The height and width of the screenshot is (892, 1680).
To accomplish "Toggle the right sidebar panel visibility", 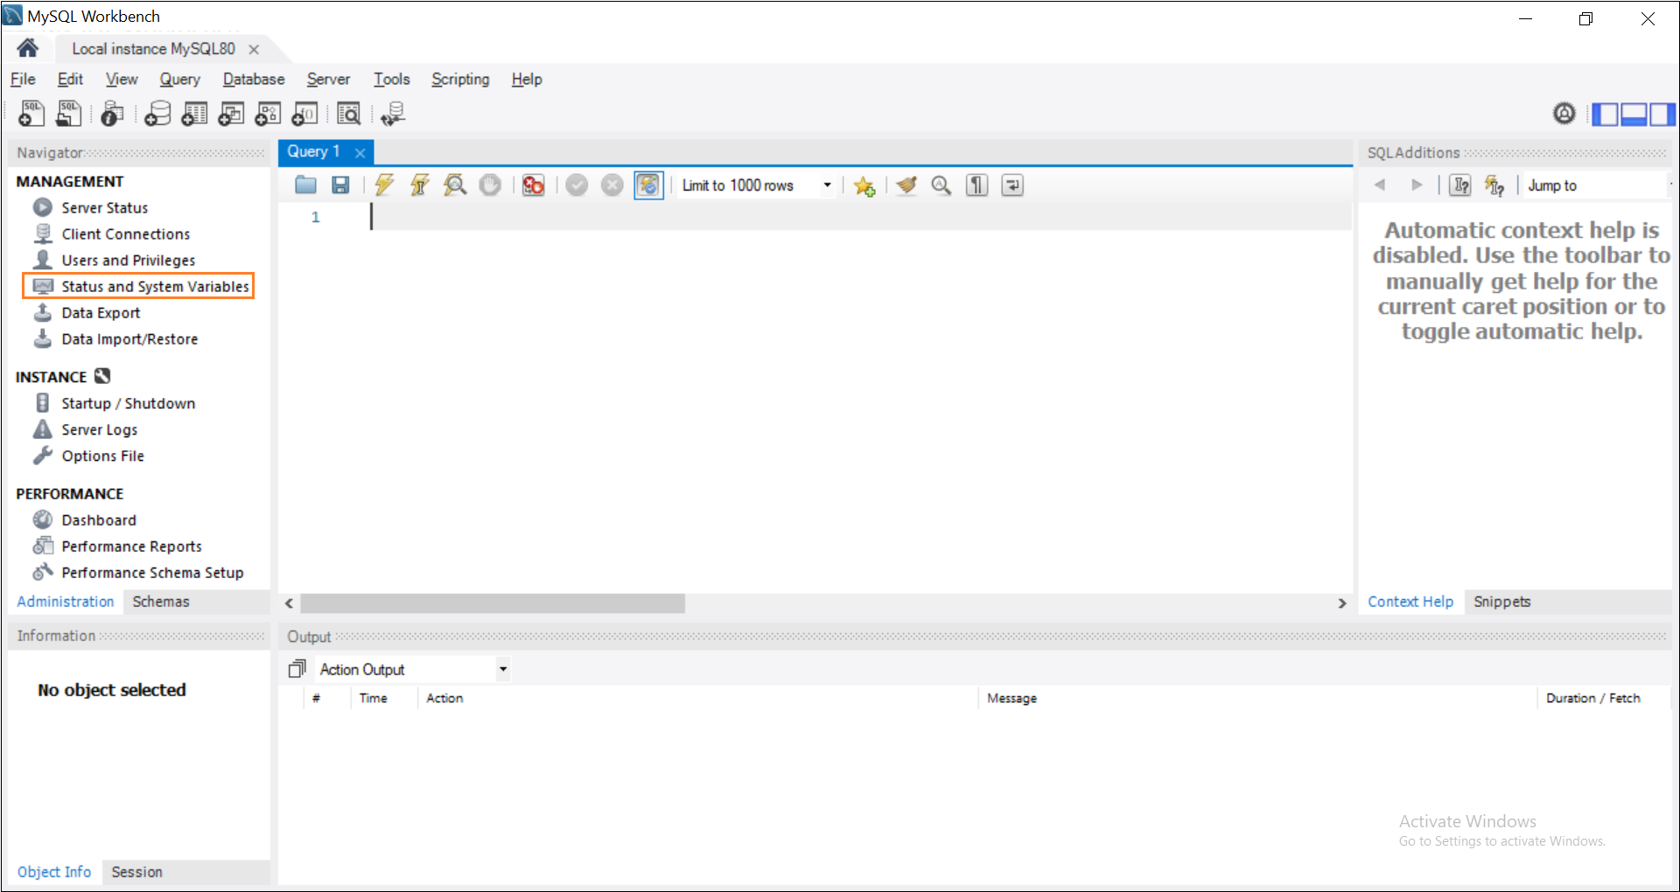I will (1662, 115).
